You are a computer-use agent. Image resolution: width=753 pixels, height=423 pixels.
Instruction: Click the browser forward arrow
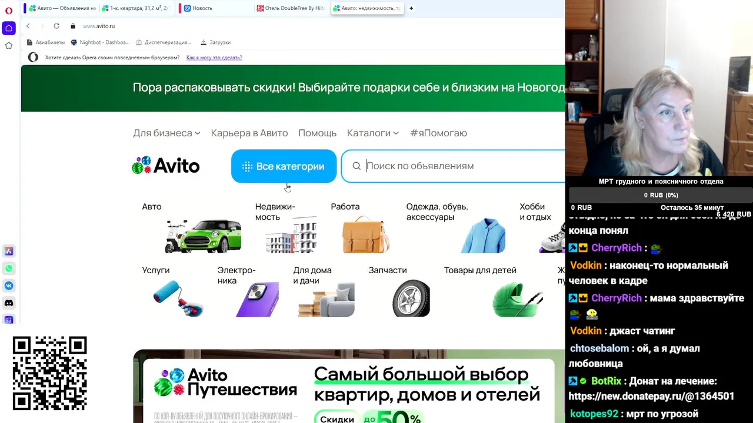click(42, 26)
